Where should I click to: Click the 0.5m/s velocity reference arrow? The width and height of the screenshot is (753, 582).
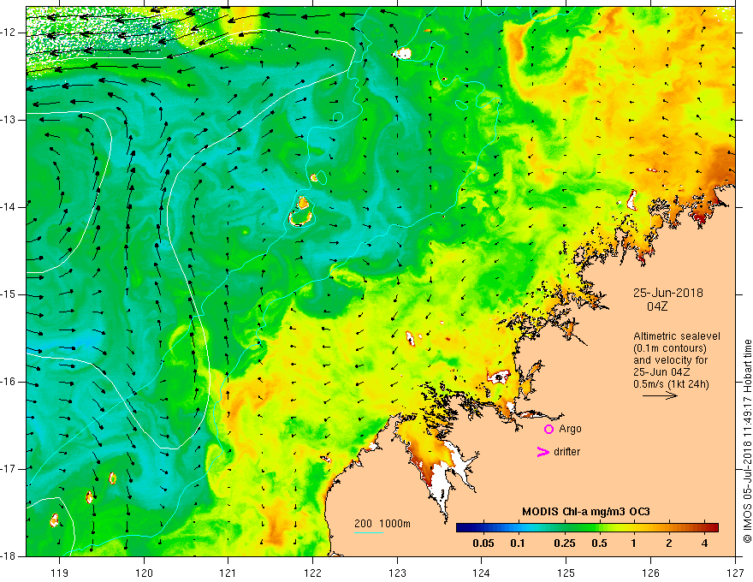[660, 395]
